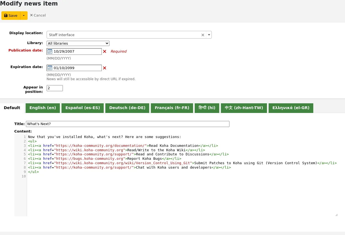Click the Appear in position field
This screenshot has height=235, width=345.
click(x=55, y=88)
